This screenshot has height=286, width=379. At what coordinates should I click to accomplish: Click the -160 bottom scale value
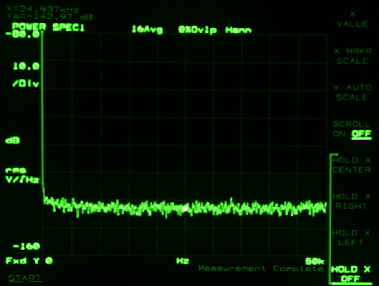coord(26,246)
